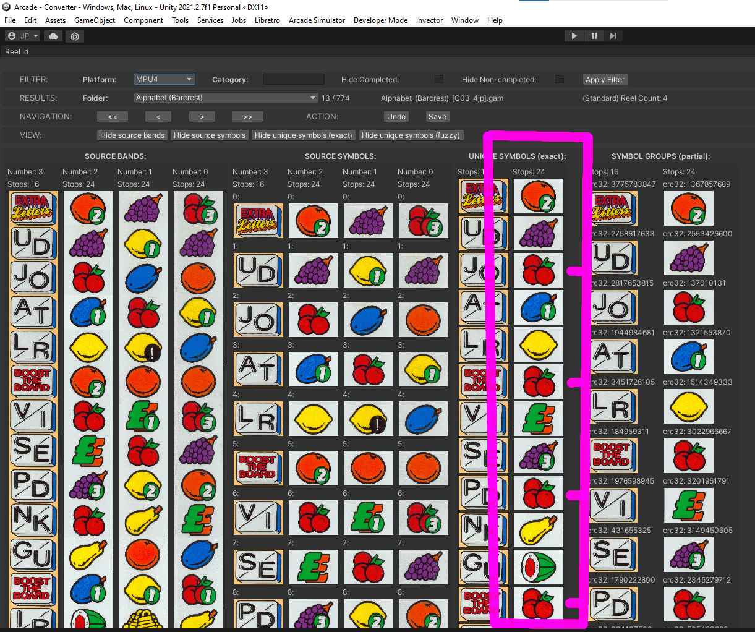Screen dimensions: 755x632
Task: Jump to last result with >> button
Action: (247, 117)
